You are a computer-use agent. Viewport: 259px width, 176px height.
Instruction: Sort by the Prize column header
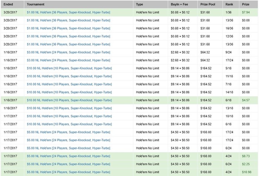coord(246,4)
